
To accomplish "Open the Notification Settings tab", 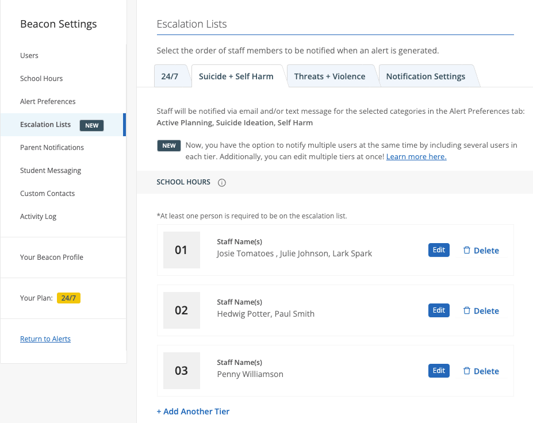I will click(x=425, y=76).
